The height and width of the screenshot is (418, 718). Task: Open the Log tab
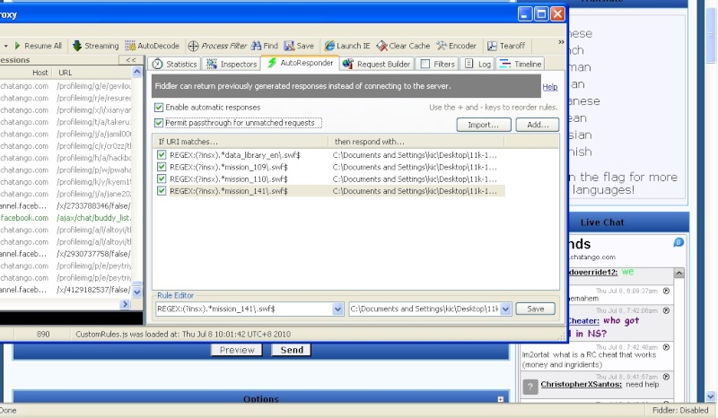(x=477, y=64)
